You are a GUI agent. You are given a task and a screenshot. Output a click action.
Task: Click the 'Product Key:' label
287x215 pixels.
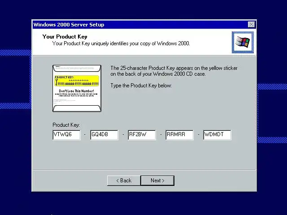66,125
